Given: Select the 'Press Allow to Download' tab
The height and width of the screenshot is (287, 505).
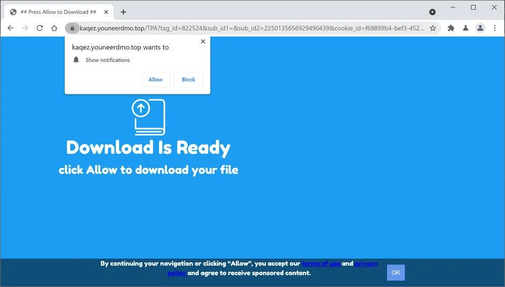Looking at the screenshot, I should tap(59, 12).
